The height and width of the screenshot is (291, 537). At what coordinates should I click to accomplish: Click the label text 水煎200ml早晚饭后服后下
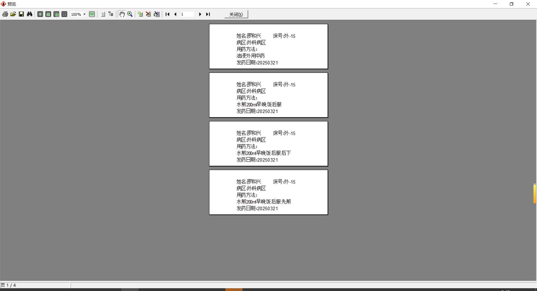pyautogui.click(x=264, y=153)
